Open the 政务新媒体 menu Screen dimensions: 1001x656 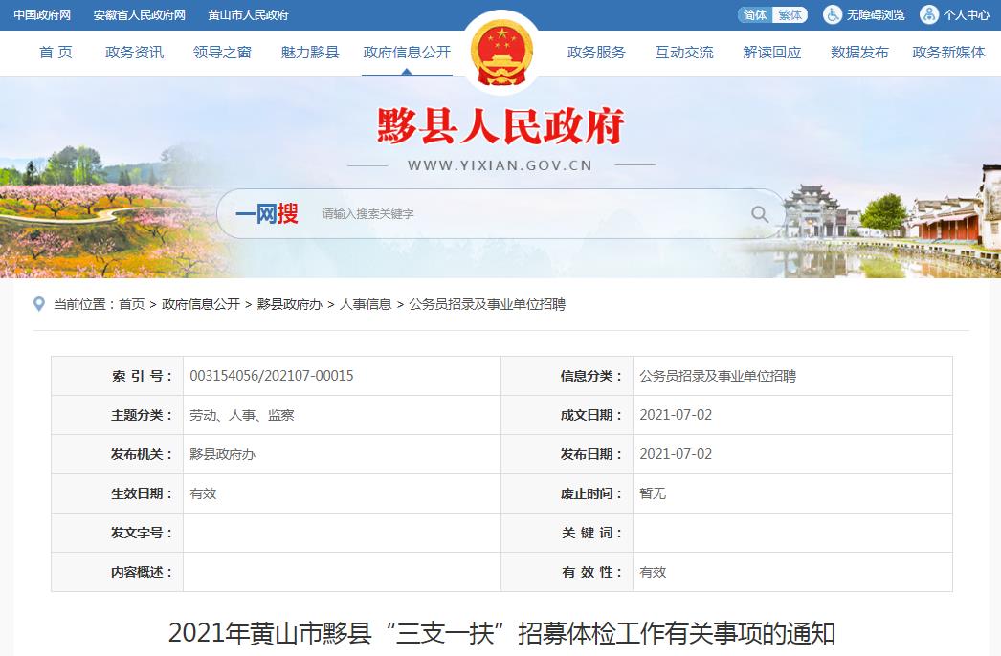pos(948,53)
